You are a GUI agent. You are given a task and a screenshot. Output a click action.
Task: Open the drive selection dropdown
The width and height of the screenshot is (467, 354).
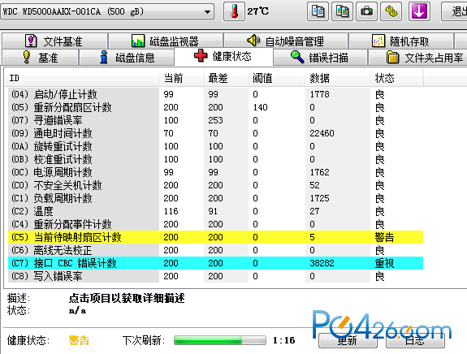[x=107, y=11]
